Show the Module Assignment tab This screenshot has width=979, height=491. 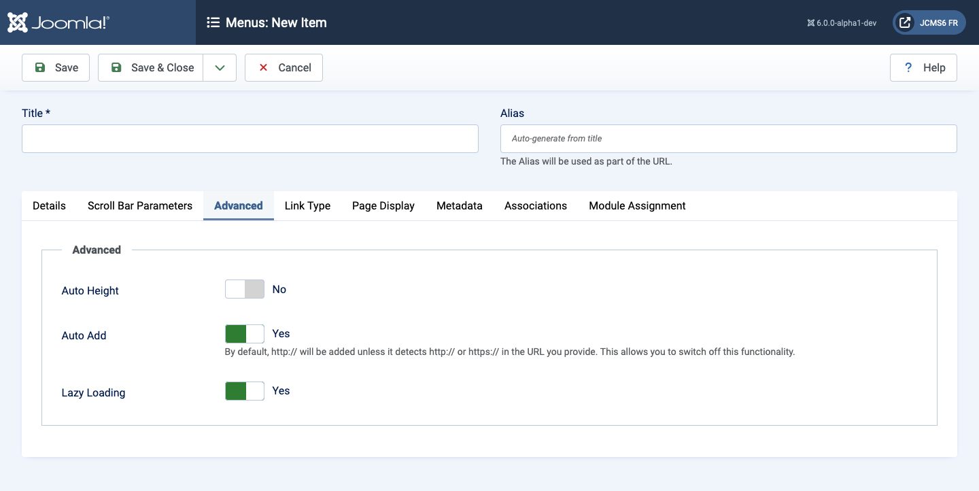[637, 205]
